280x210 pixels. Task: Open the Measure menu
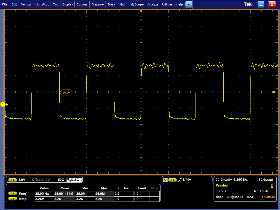tap(98, 4)
